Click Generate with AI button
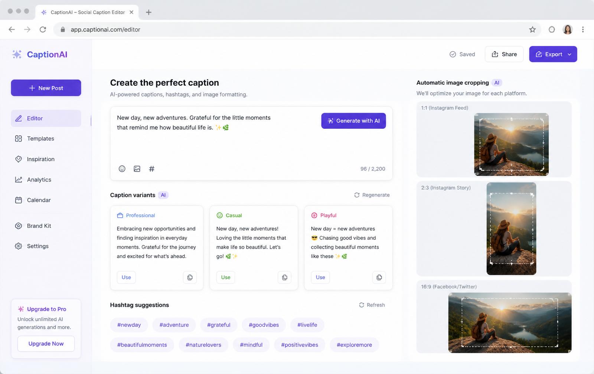 point(353,121)
